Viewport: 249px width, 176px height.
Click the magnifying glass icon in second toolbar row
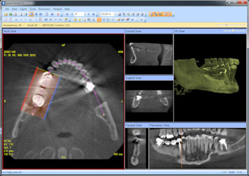tap(84, 20)
